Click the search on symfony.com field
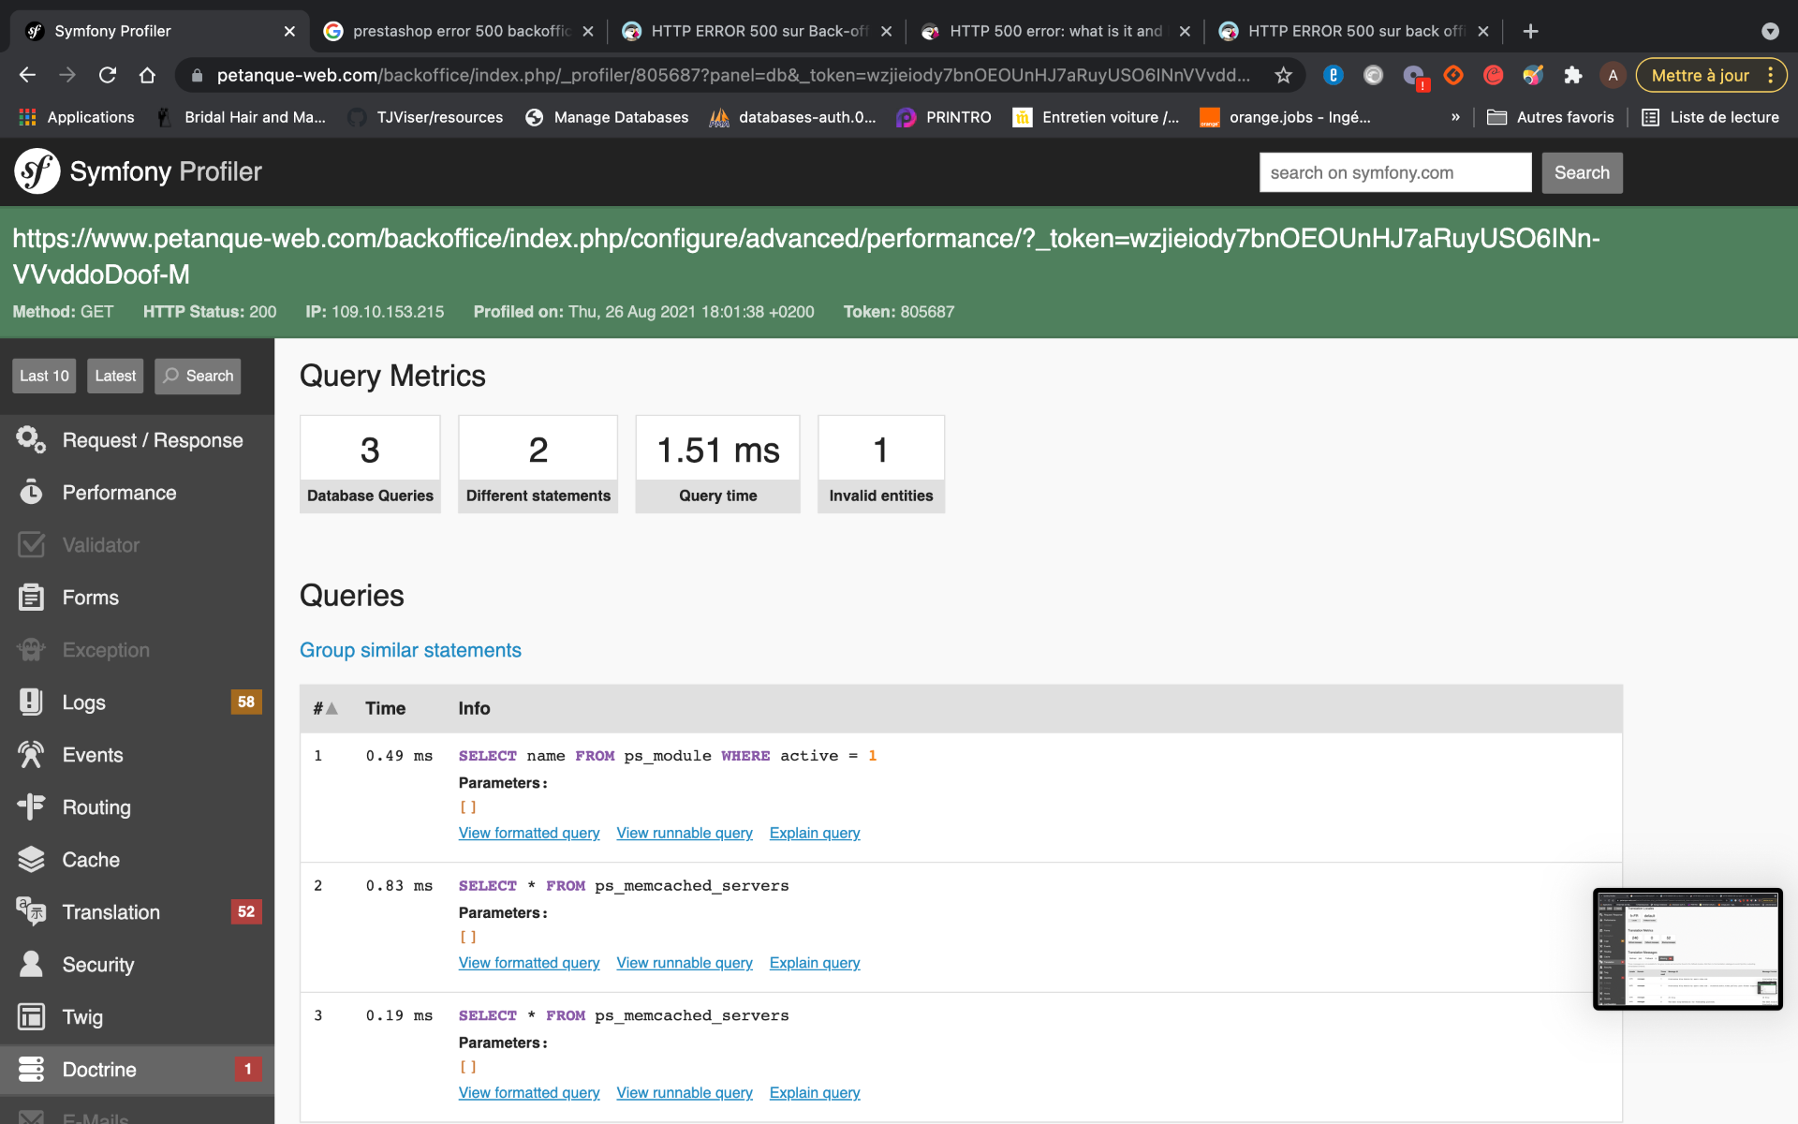The width and height of the screenshot is (1798, 1124). (x=1393, y=172)
